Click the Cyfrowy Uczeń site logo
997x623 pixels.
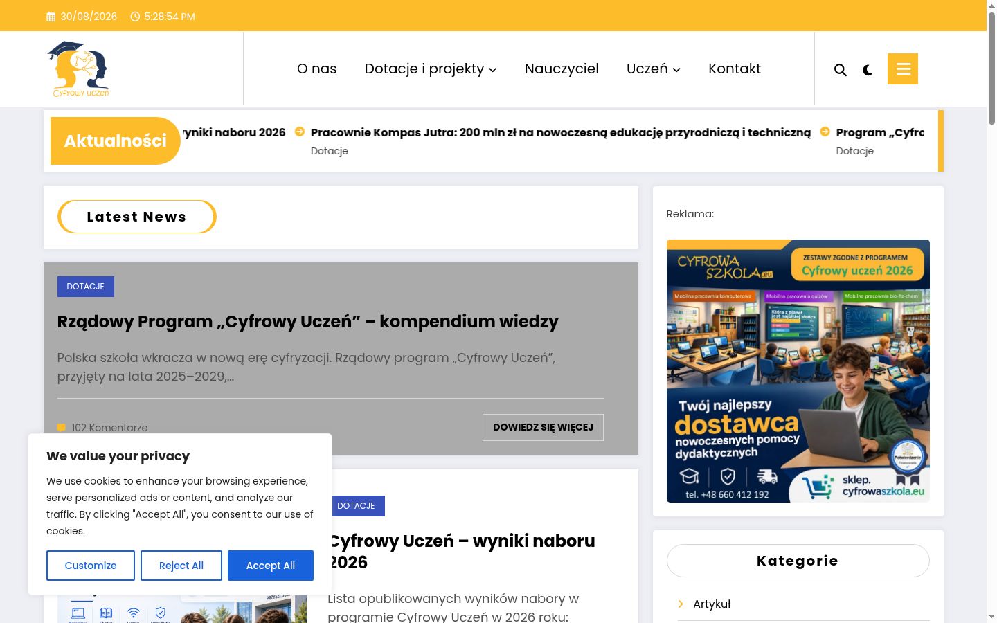tap(78, 69)
